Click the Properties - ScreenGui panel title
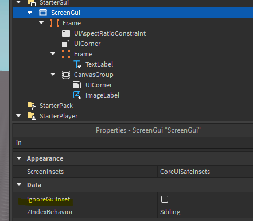Viewport: 253px width, 221px height. coord(148,130)
